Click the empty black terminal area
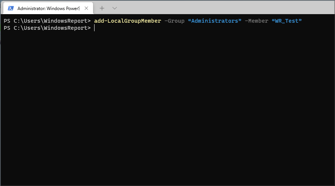The image size is (335, 186). tap(167, 107)
